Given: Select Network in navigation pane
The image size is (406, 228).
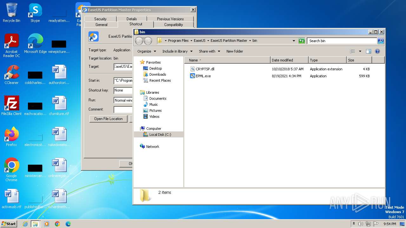Looking at the screenshot, I should [x=149, y=147].
